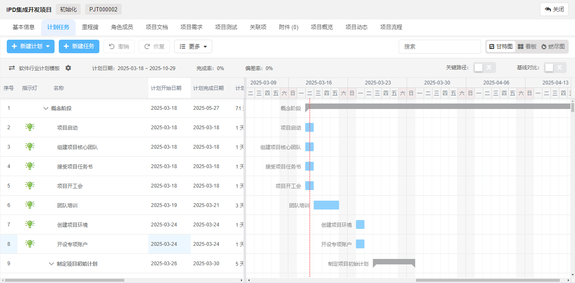Toggle the 关键路径 switch

click(484, 68)
